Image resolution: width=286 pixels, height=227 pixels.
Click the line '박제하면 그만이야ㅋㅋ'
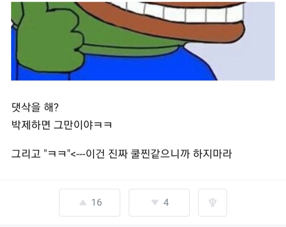tap(62, 125)
